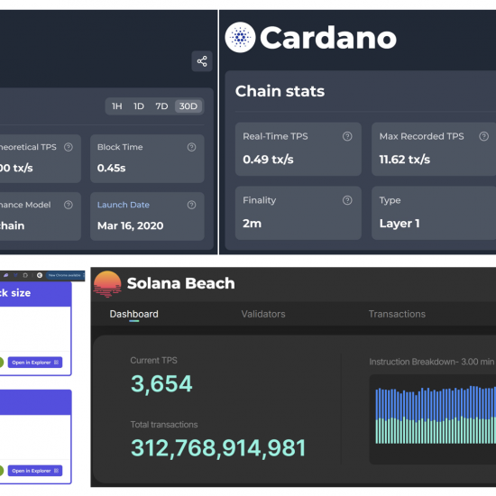Click the New Chrome available update button

tap(65, 275)
